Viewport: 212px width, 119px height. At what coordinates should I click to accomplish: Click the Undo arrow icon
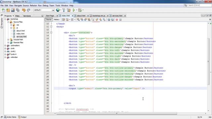tap(24, 10)
